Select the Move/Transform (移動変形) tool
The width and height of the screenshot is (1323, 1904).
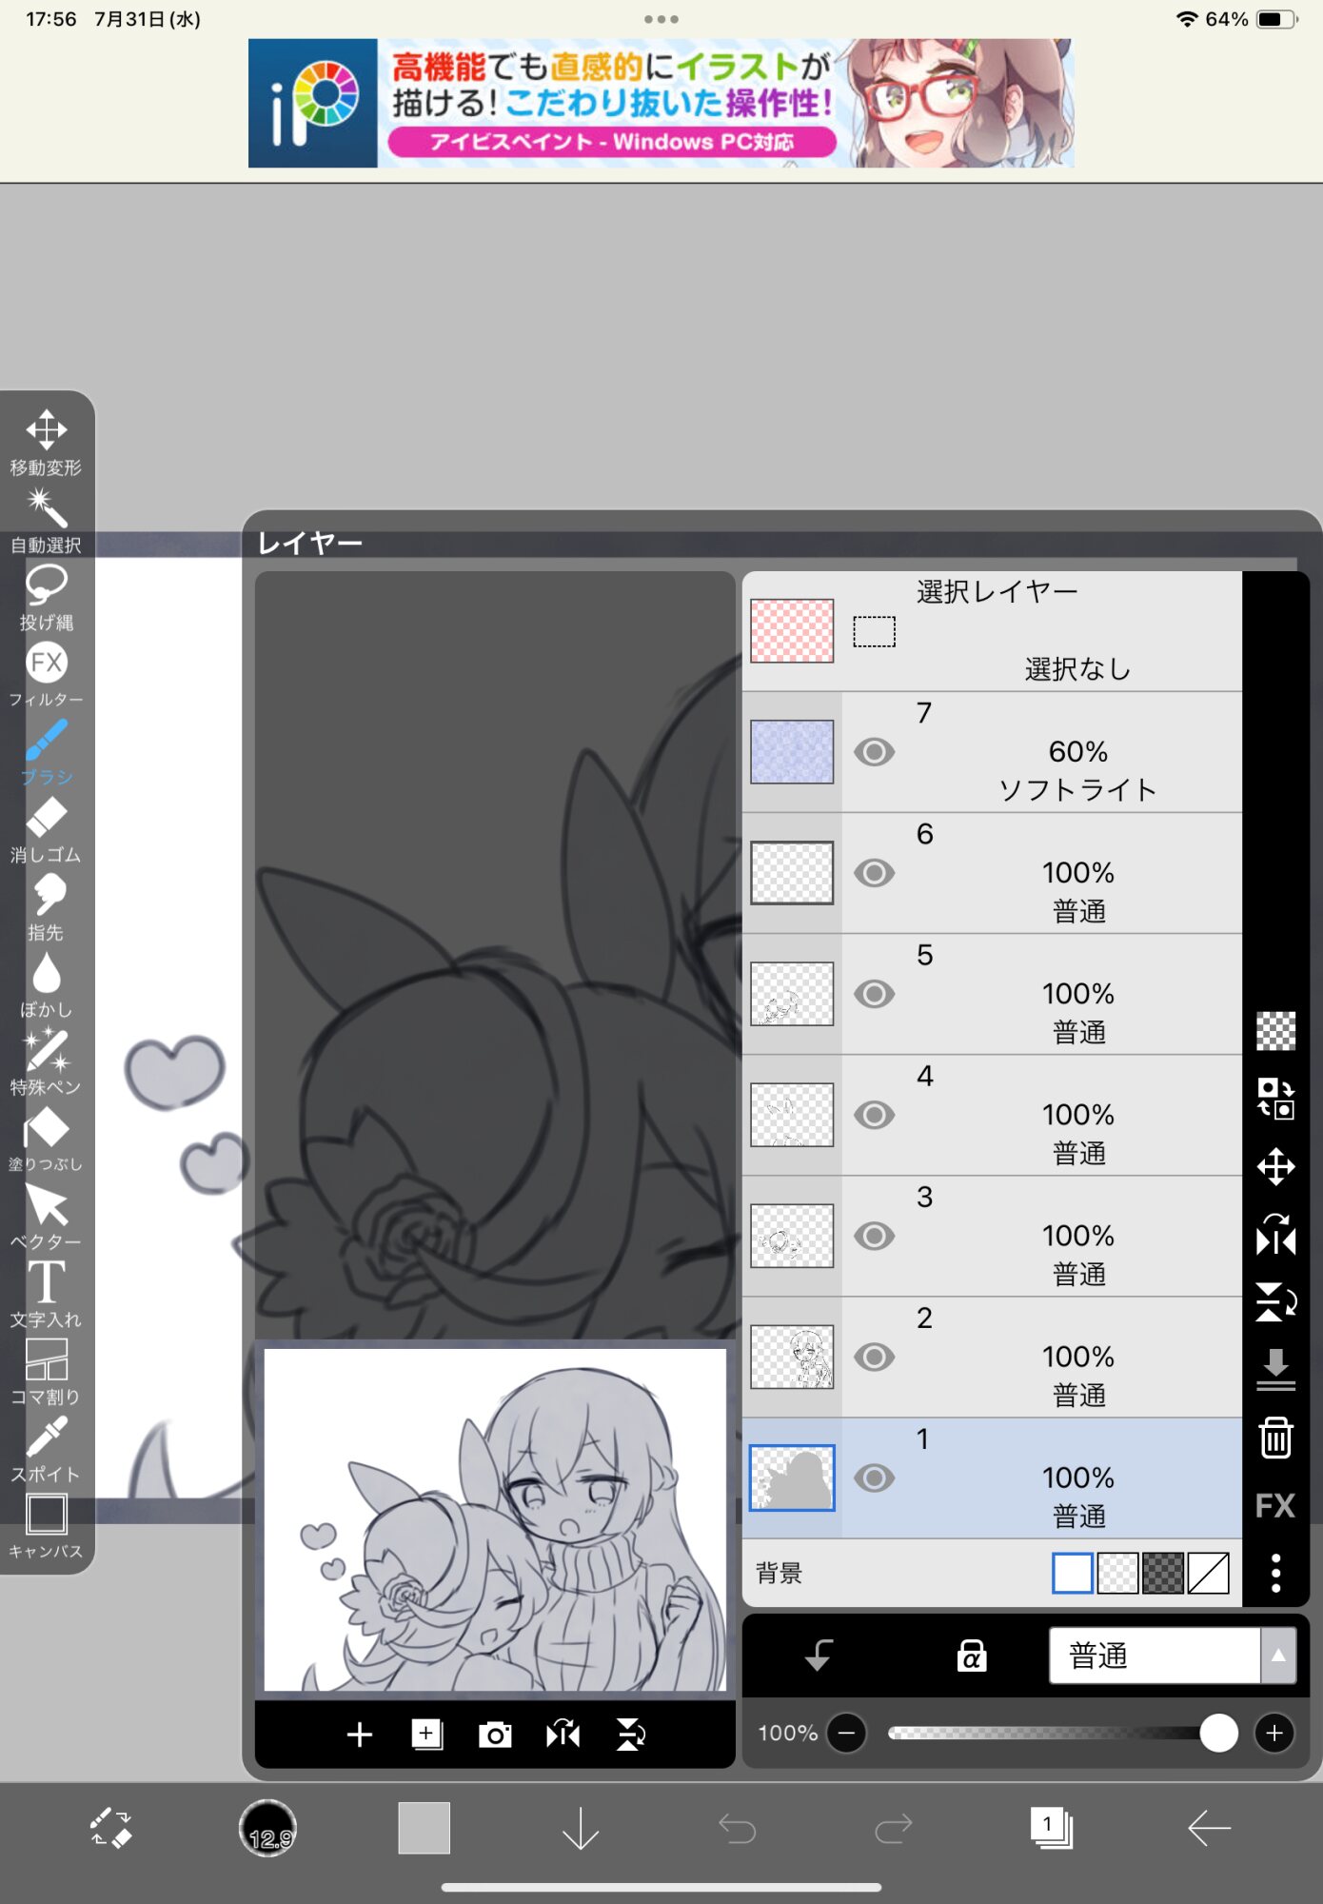(x=46, y=442)
